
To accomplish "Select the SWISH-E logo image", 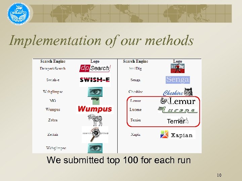I will (x=95, y=80).
